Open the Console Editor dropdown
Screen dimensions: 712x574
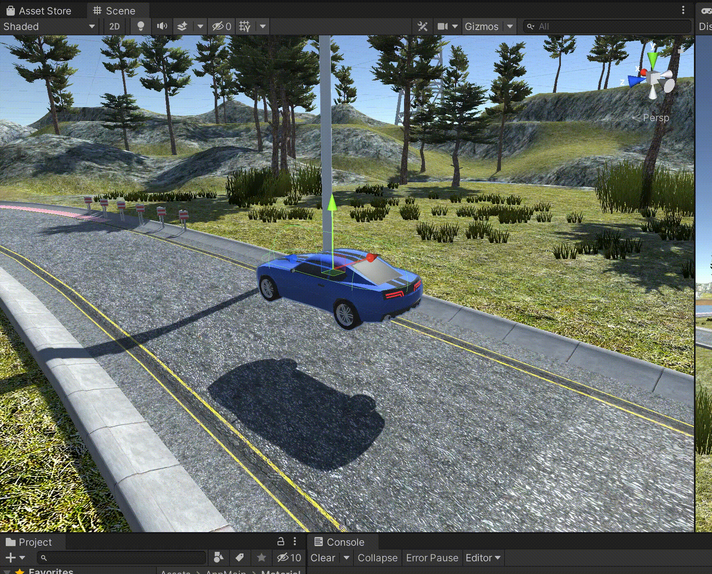point(483,558)
